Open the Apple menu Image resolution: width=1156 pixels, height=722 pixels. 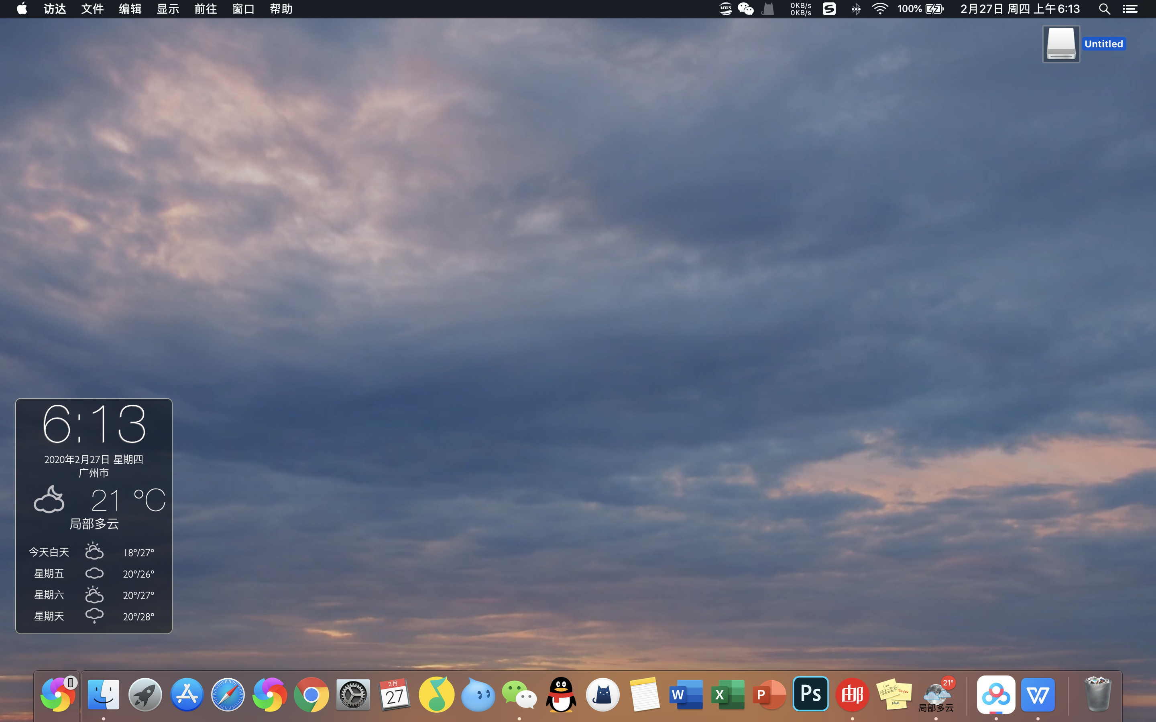(x=22, y=8)
